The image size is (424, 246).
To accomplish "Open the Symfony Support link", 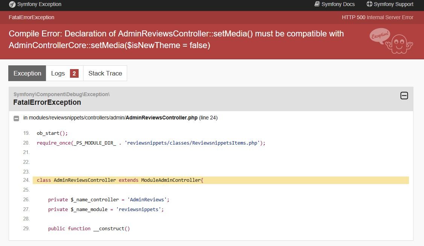I will [x=394, y=4].
